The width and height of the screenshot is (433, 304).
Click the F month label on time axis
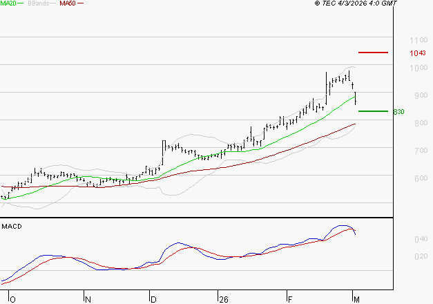pyautogui.click(x=290, y=300)
